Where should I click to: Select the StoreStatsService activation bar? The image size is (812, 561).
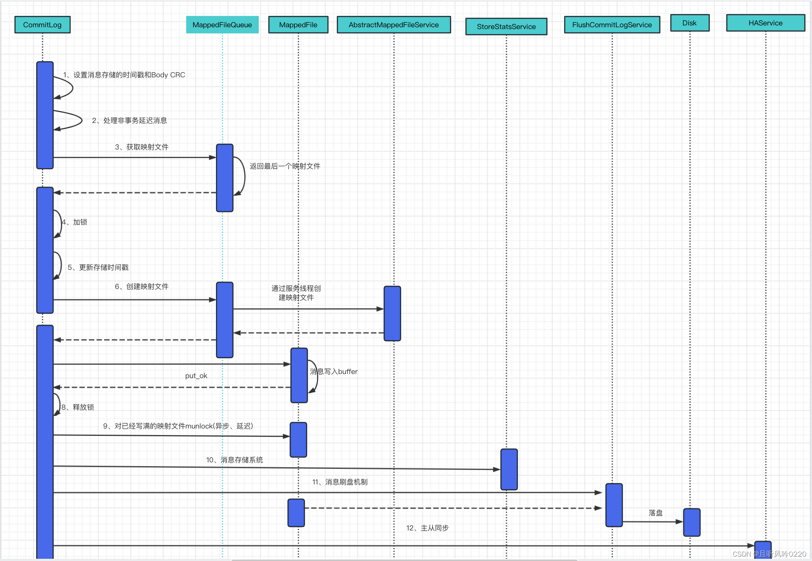pyautogui.click(x=509, y=469)
